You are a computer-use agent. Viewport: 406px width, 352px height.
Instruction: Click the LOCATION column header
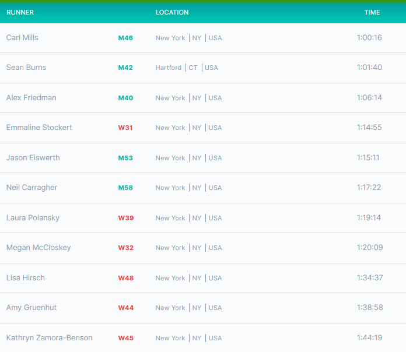pos(172,12)
